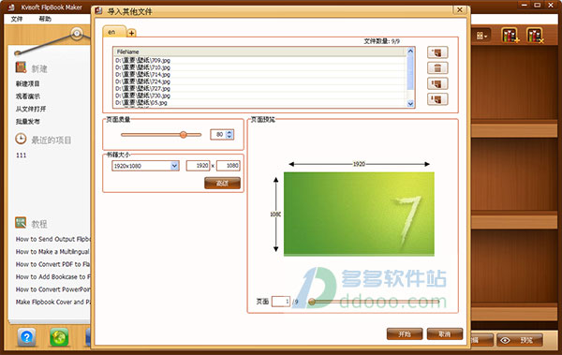Open 'Make Flipbook Cover and P...' tutorial
562x355 pixels.
(x=53, y=302)
